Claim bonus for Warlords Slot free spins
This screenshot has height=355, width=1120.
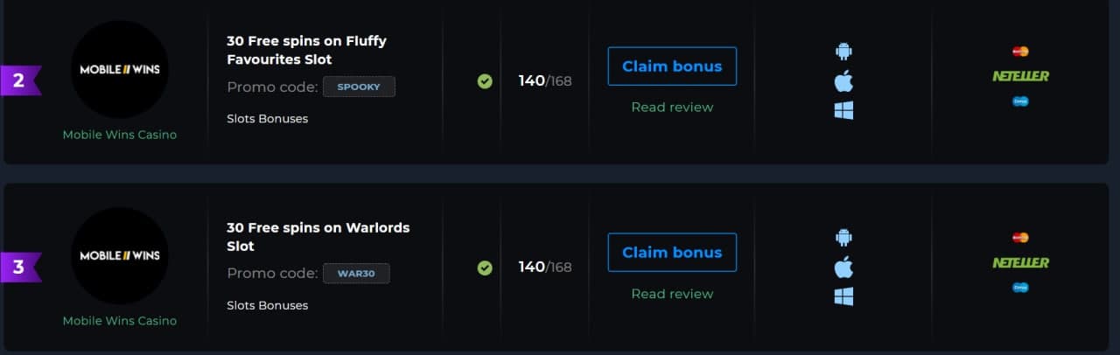click(672, 253)
